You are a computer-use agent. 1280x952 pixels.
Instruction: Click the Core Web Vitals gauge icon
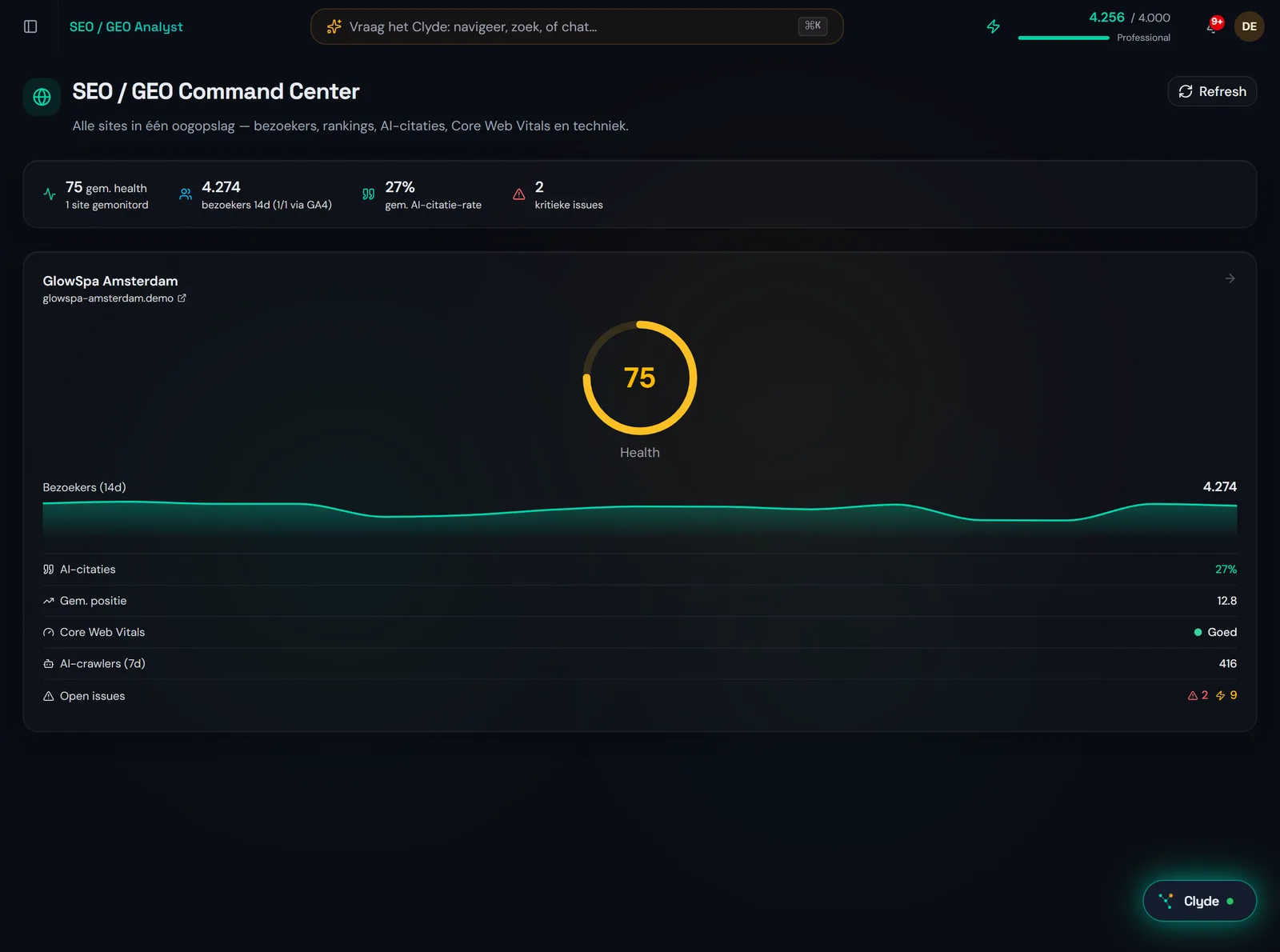[48, 632]
